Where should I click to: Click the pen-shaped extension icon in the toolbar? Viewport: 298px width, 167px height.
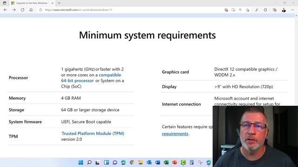[x=257, y=10]
